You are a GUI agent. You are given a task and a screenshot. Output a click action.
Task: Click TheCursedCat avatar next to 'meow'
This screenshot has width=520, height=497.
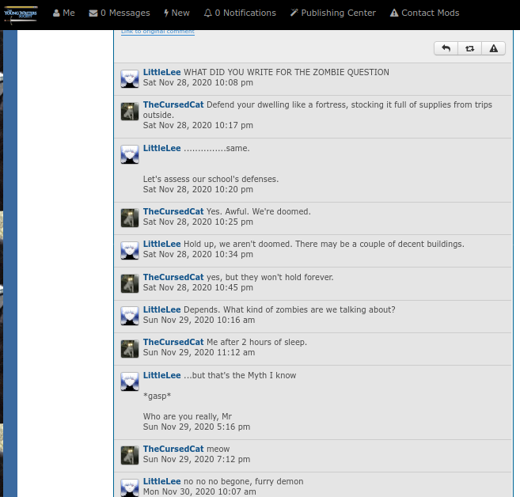pyautogui.click(x=130, y=456)
